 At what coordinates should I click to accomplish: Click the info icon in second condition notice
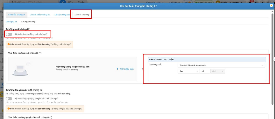click(9, 109)
